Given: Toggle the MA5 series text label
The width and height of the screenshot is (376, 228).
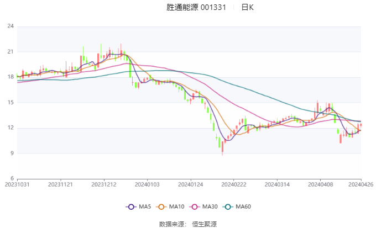Looking at the screenshot, I should point(145,206).
